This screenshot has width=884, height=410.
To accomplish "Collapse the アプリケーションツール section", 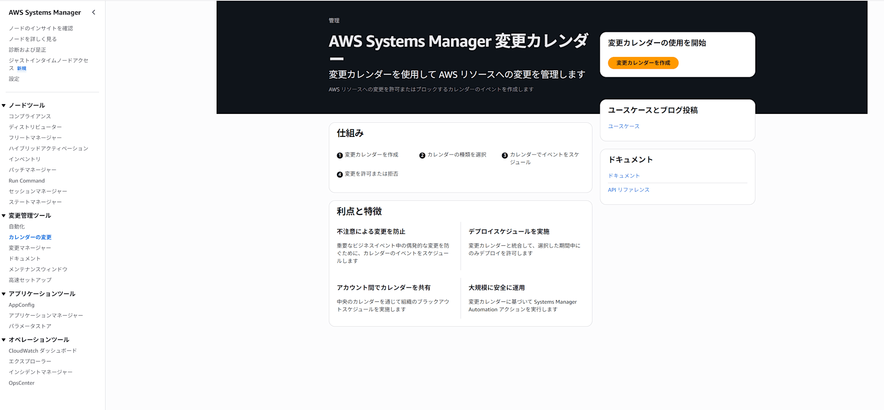I will (x=4, y=294).
